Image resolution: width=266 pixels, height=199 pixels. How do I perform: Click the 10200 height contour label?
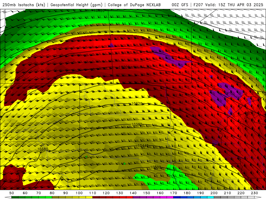coord(124,67)
